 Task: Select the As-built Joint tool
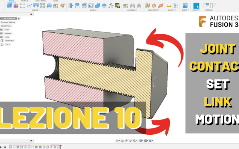pyautogui.click(x=139, y=6)
